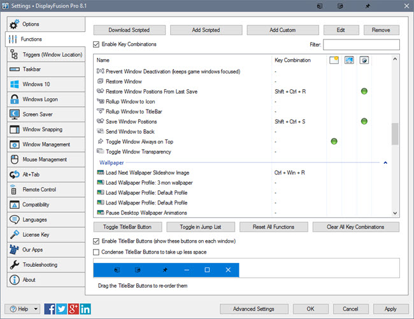The height and width of the screenshot is (319, 414).
Task: Select the Restore Window function row
Action: tap(243, 82)
